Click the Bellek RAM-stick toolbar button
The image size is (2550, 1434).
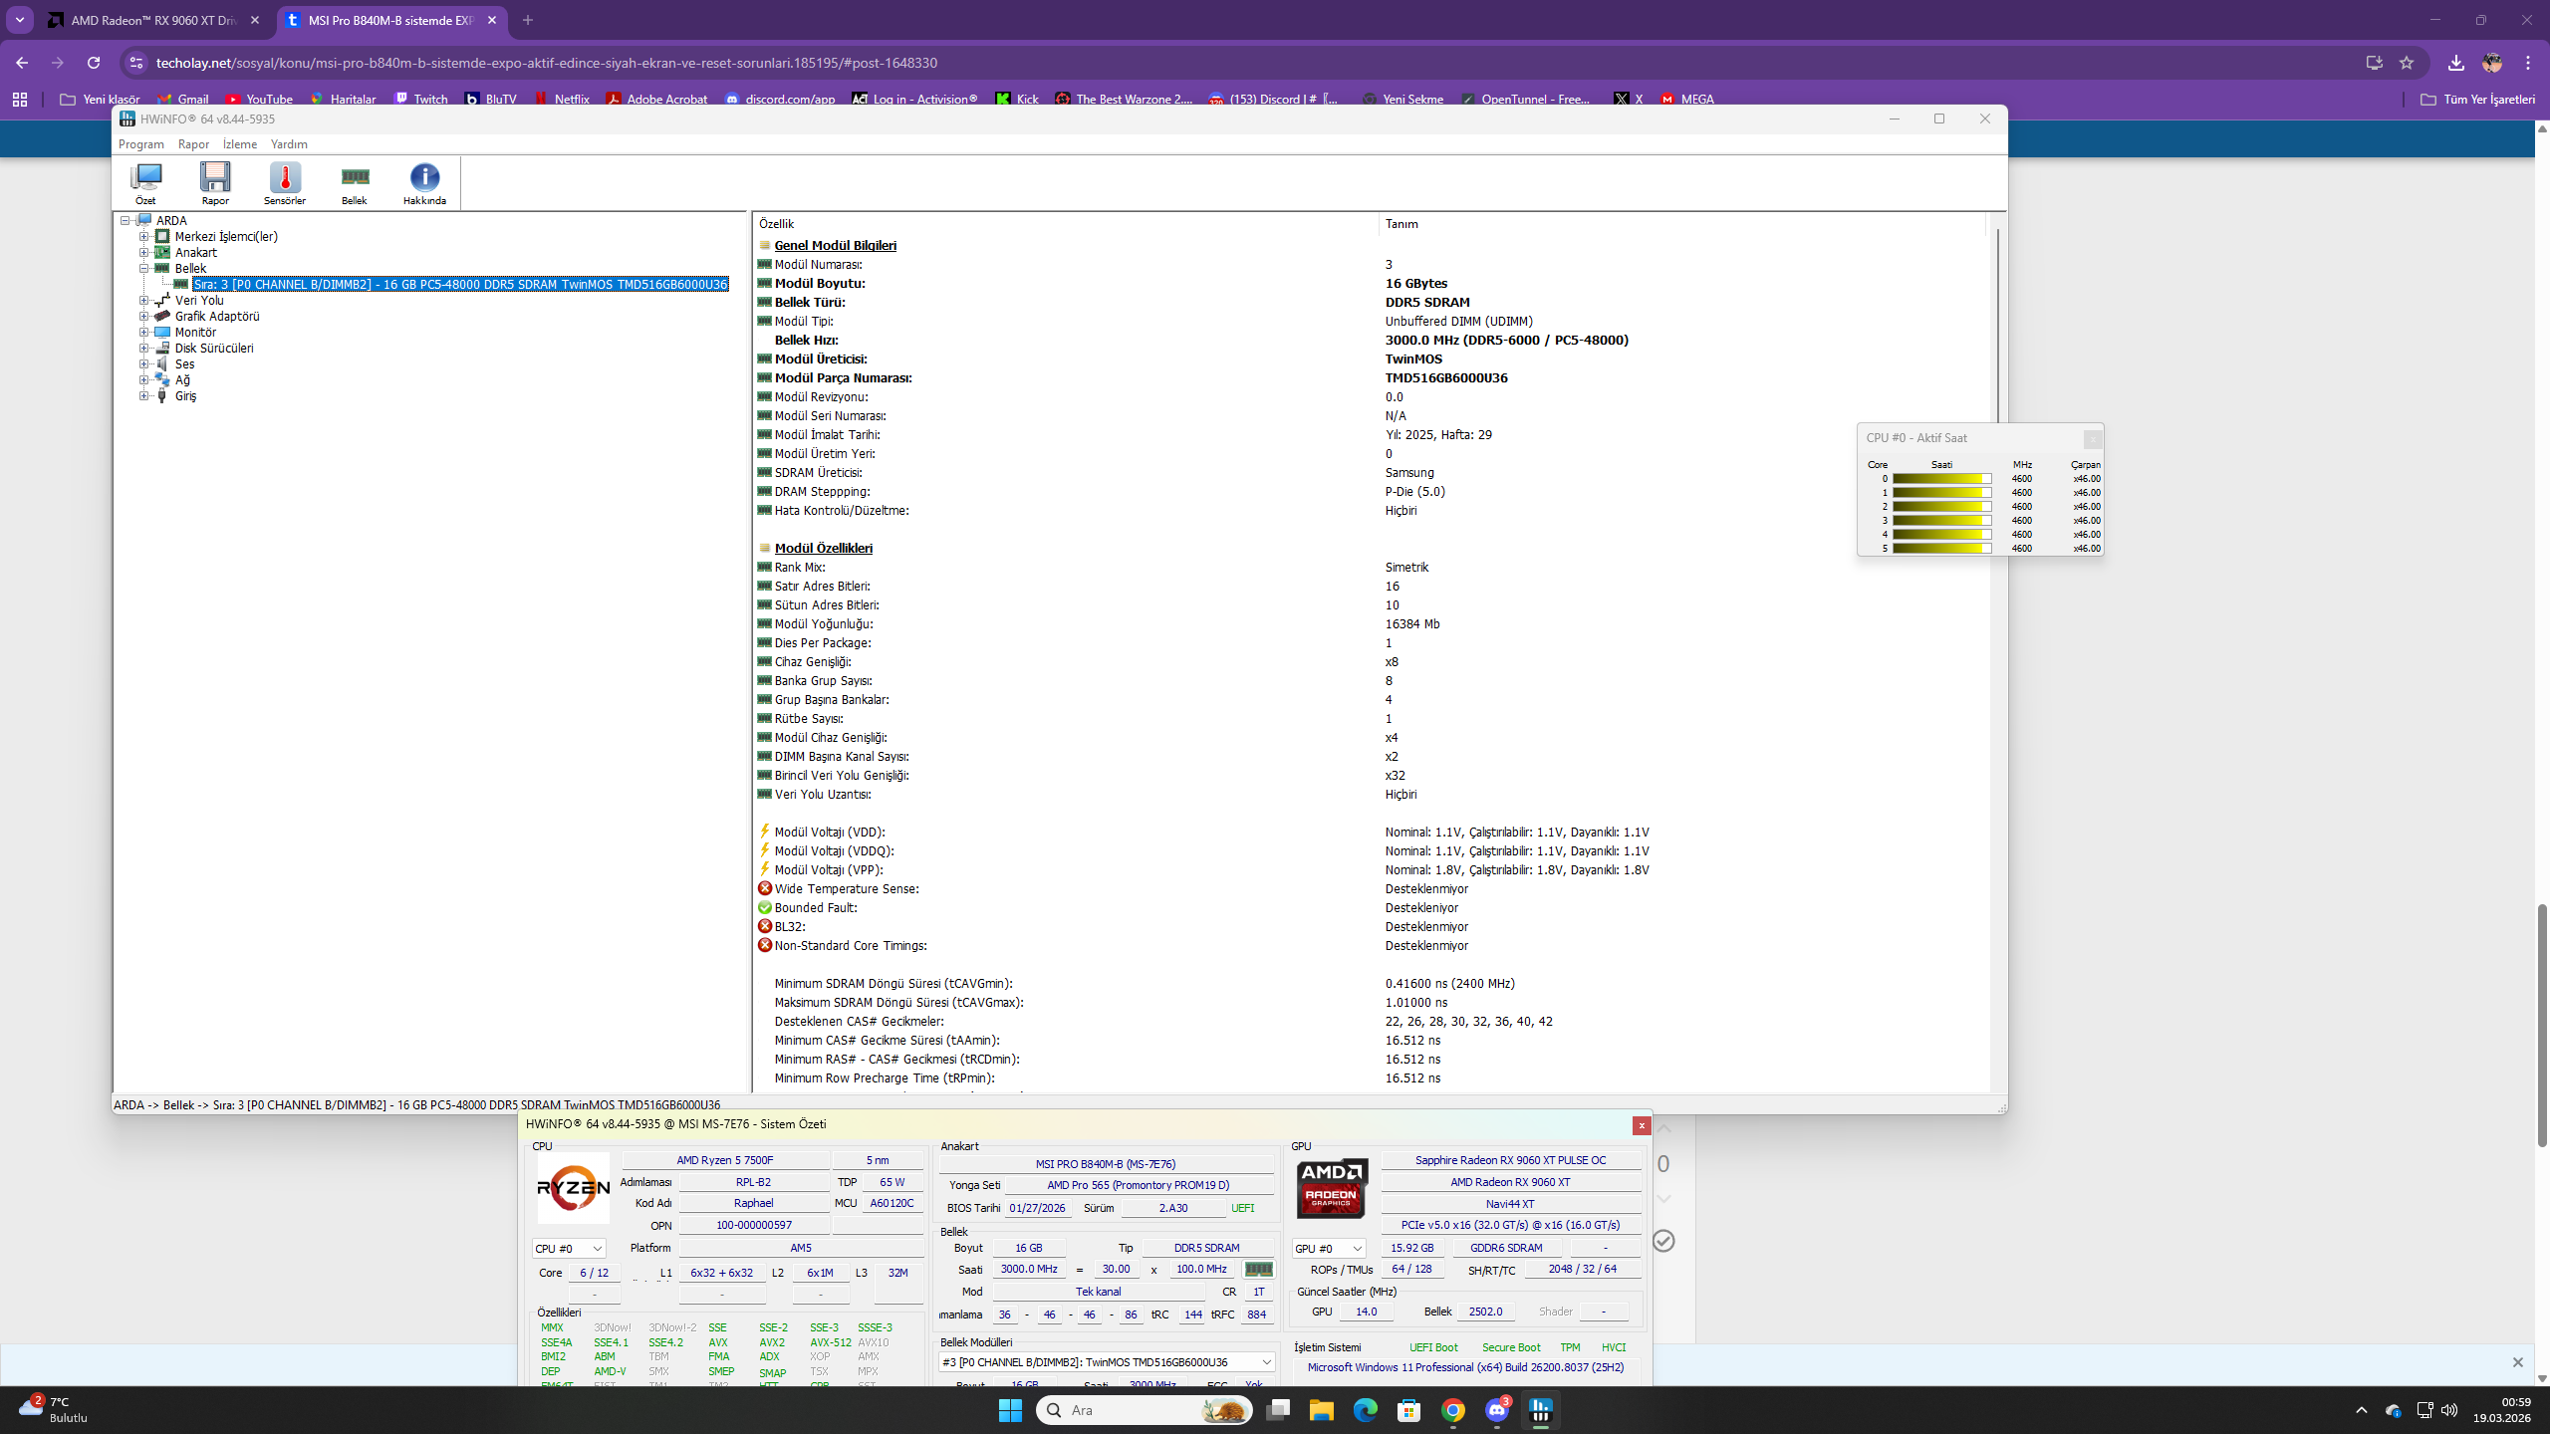click(x=355, y=183)
